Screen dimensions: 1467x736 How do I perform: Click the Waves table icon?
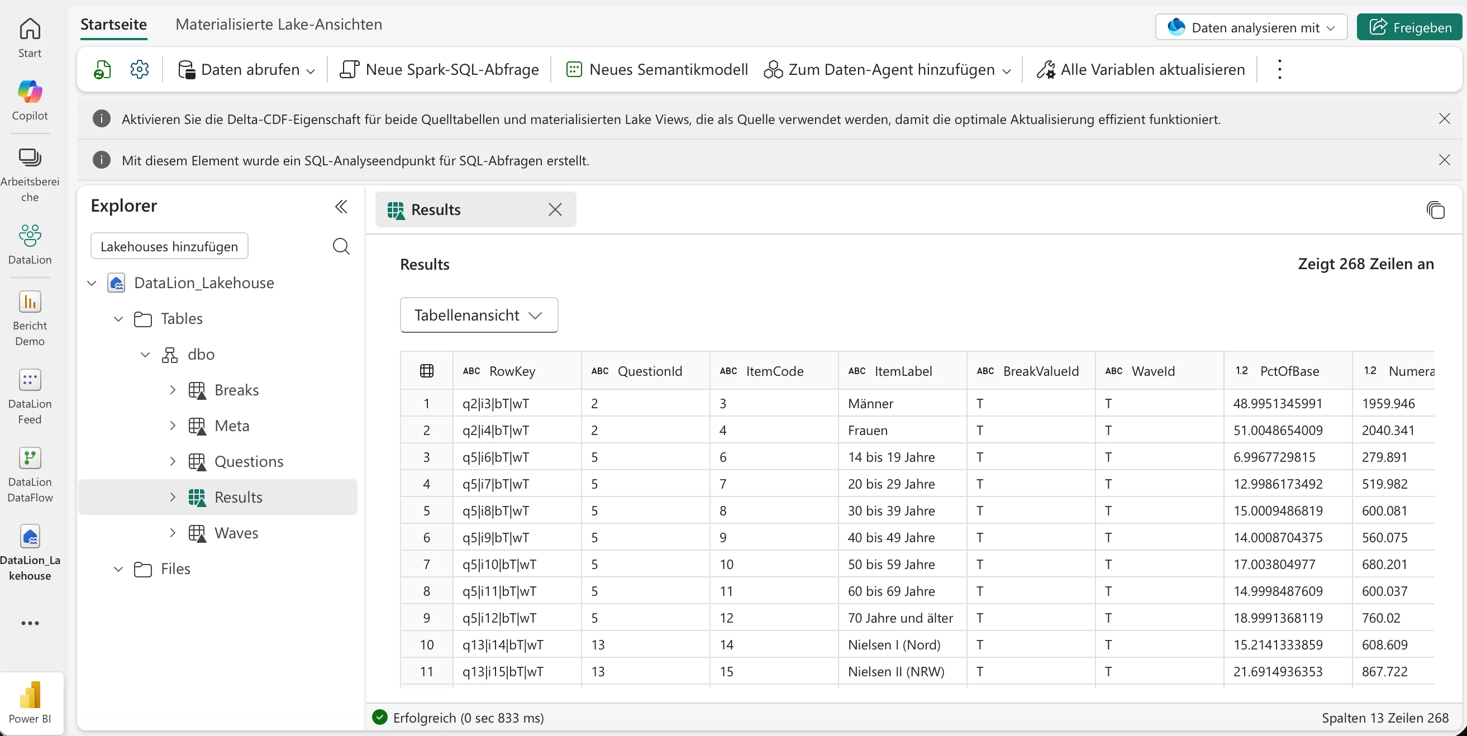click(x=197, y=533)
